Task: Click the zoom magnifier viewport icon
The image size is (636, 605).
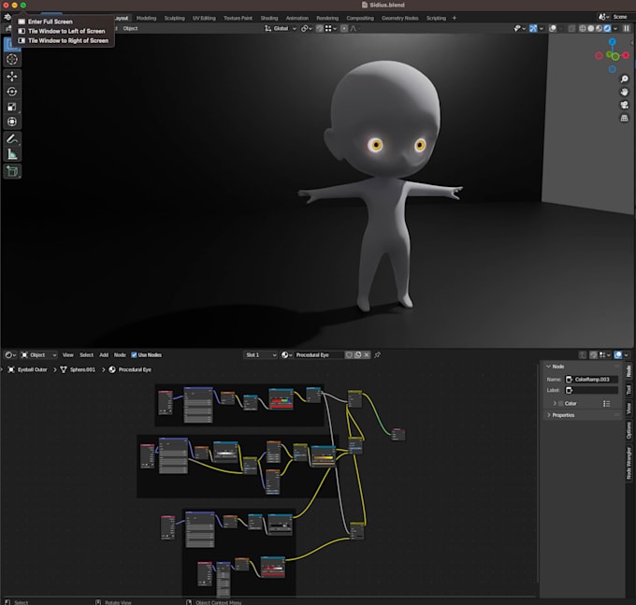Action: click(624, 79)
